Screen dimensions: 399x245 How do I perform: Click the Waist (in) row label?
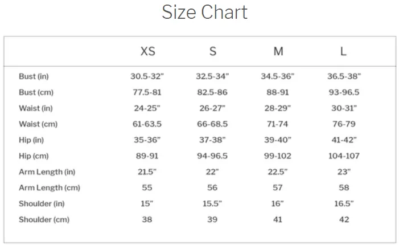click(36, 108)
